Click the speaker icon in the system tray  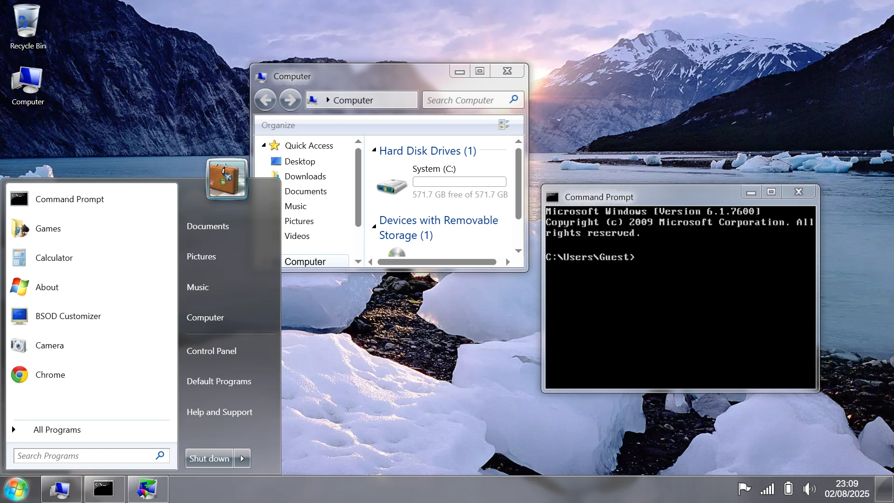[x=810, y=489]
